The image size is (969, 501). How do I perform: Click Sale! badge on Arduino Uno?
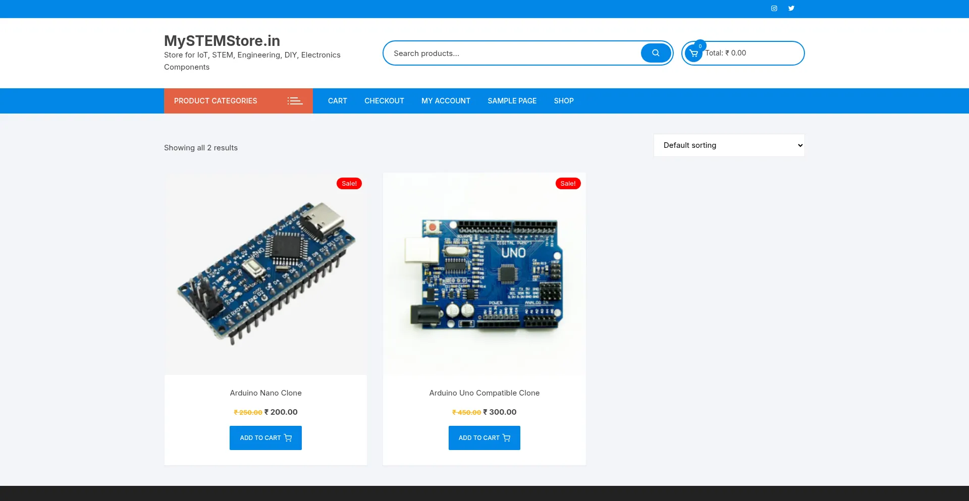click(x=568, y=184)
